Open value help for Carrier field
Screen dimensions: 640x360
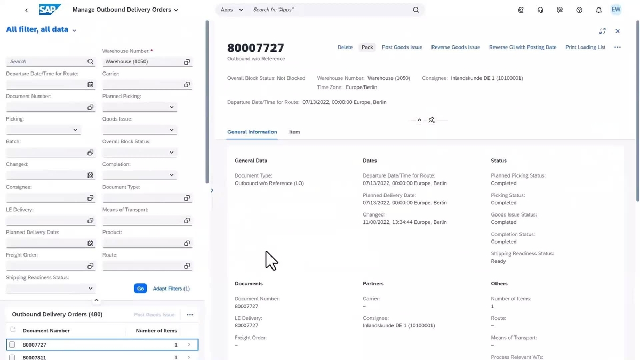pos(187,85)
